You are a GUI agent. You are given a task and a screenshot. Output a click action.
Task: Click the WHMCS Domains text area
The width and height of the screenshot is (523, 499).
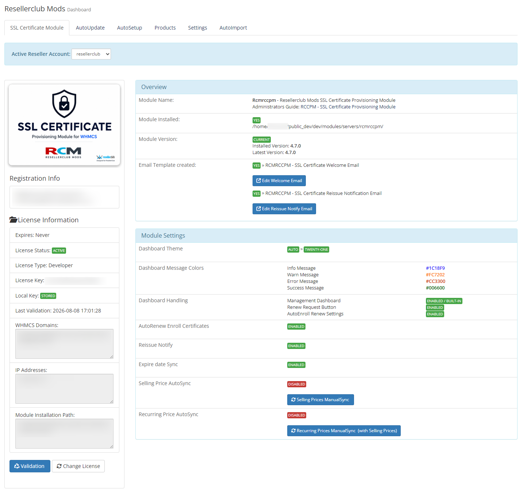[x=64, y=344]
